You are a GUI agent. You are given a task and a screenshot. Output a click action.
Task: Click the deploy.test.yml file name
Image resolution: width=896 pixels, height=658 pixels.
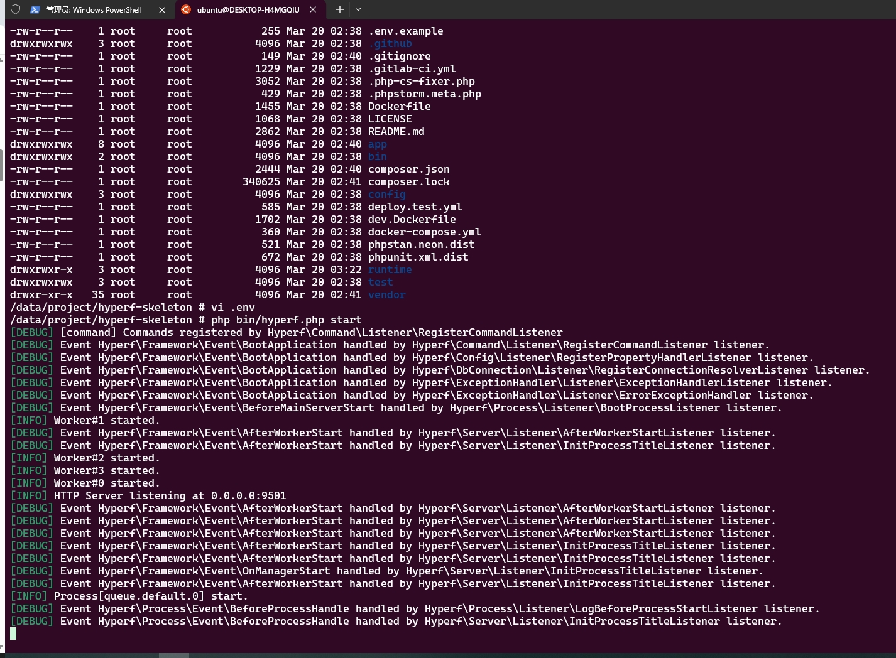(x=415, y=207)
